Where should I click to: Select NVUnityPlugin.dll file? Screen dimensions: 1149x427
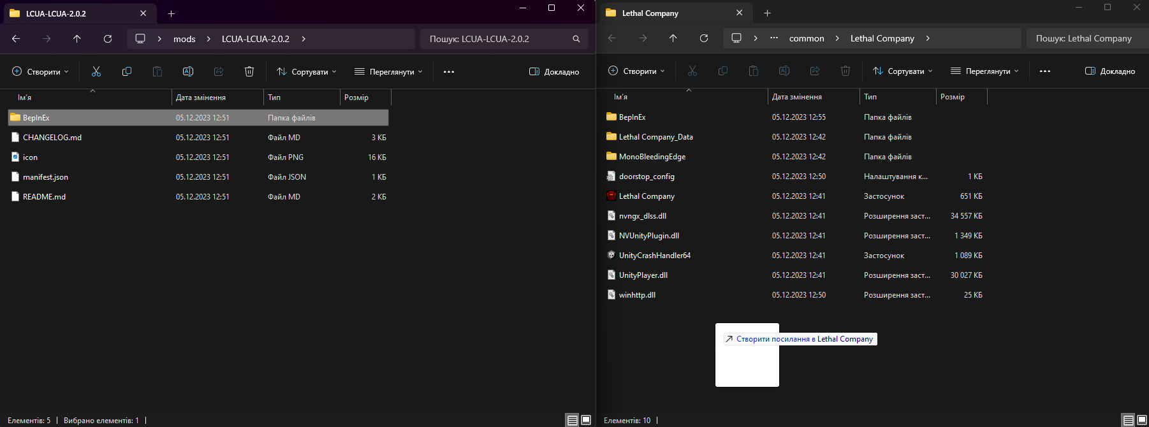coord(794,236)
